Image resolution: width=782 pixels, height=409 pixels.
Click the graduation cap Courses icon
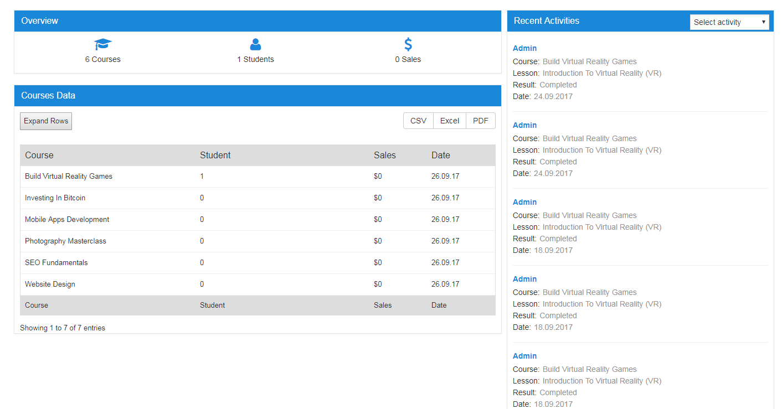click(x=103, y=44)
